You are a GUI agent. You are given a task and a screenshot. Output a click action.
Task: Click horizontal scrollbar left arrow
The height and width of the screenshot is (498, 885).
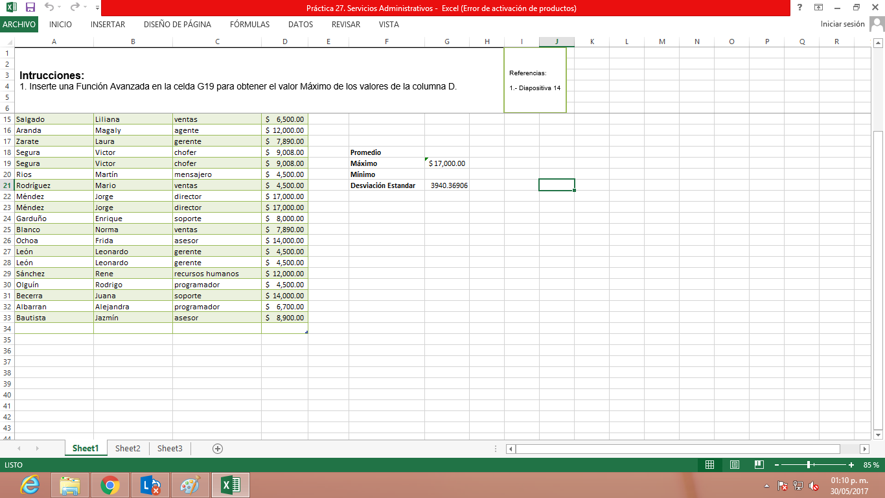tap(511, 449)
